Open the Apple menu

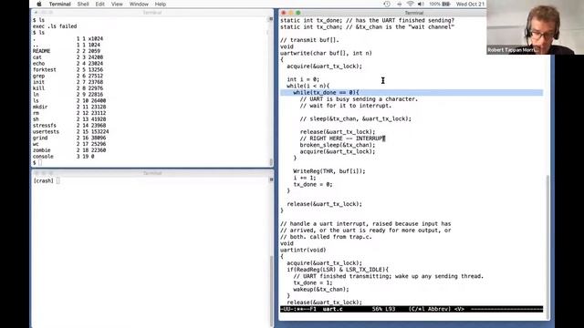click(x=39, y=4)
